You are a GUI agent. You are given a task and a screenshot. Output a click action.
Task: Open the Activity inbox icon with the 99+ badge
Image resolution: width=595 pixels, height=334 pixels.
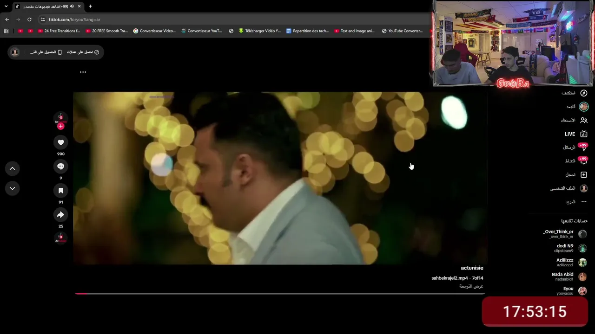[583, 161]
